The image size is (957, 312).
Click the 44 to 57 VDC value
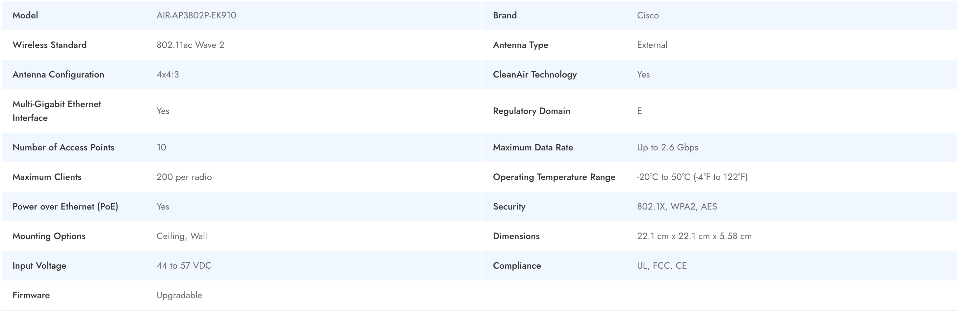pos(184,266)
